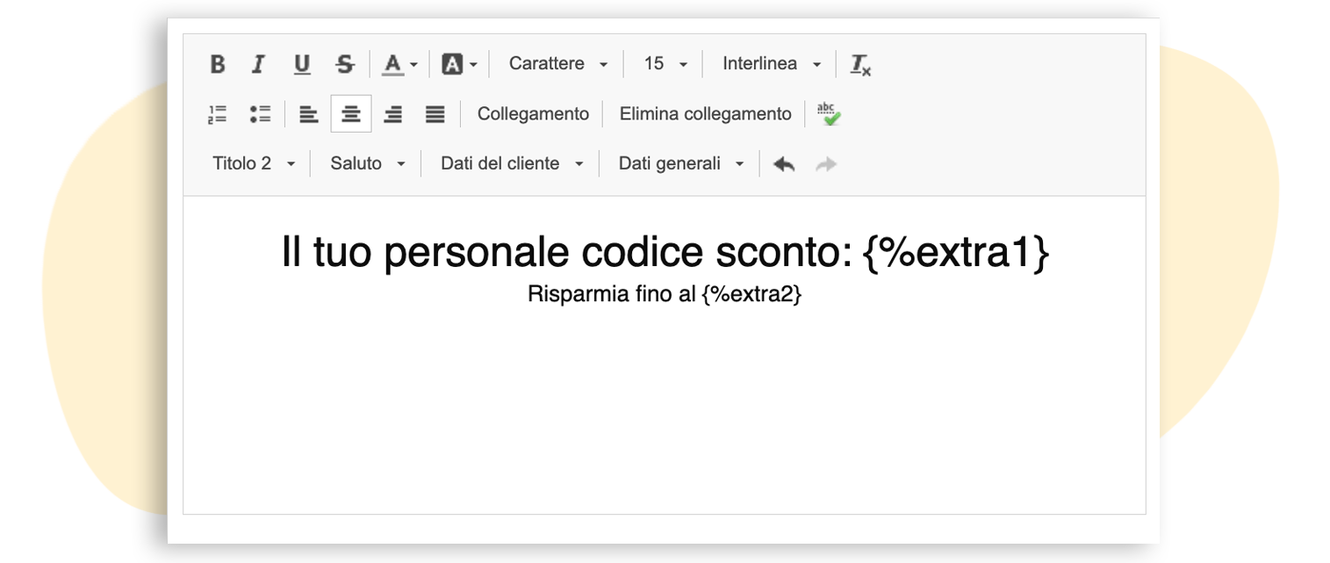Toggle underline formatting

tap(302, 64)
